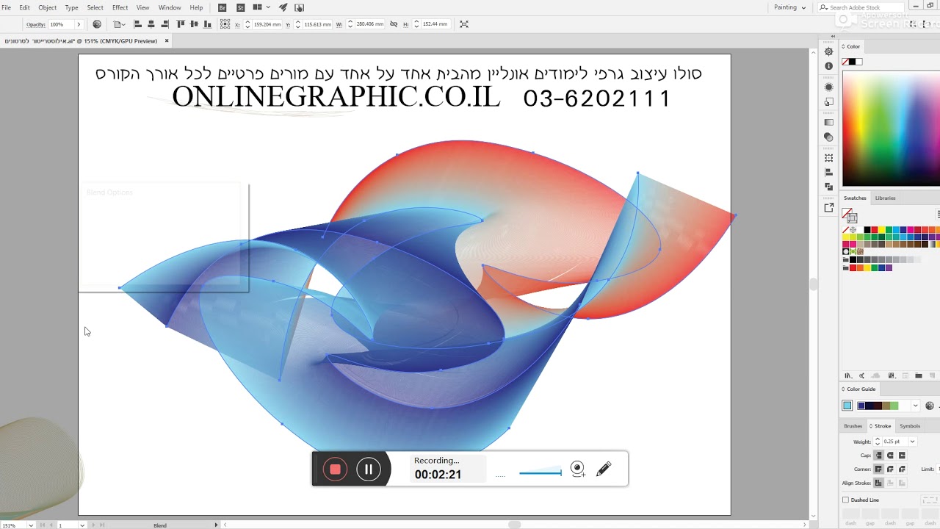Image resolution: width=940 pixels, height=529 pixels.
Task: Open Adobe Stock via the St icon
Action: click(240, 7)
